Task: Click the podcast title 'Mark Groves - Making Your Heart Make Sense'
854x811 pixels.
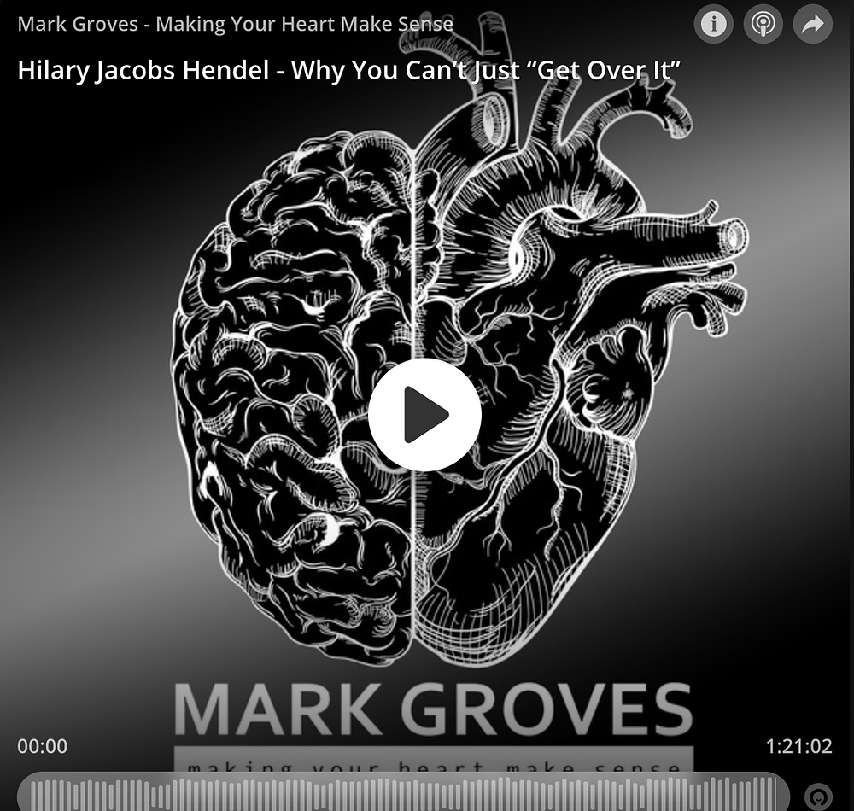Action: coord(236,24)
